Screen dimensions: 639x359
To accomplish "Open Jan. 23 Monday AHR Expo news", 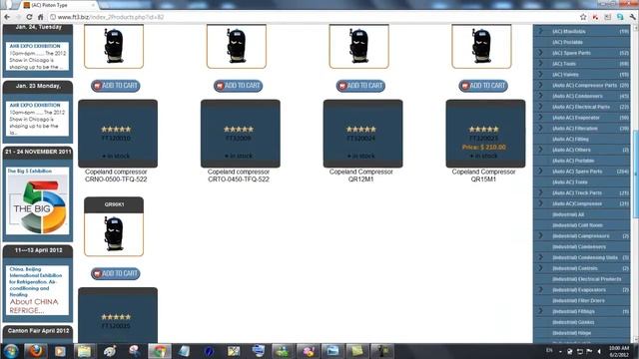I will (x=38, y=119).
